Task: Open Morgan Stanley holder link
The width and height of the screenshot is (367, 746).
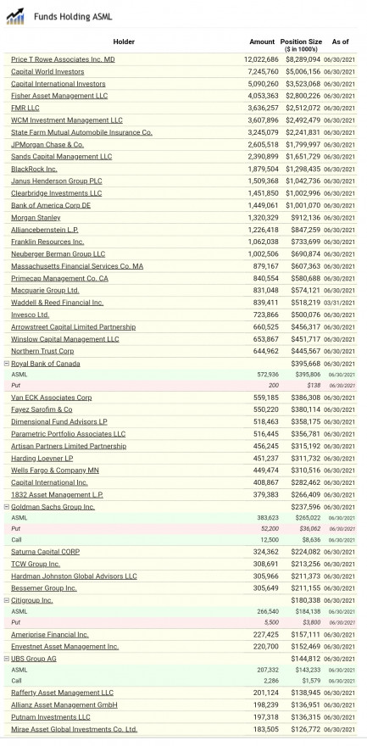Action: coord(36,217)
